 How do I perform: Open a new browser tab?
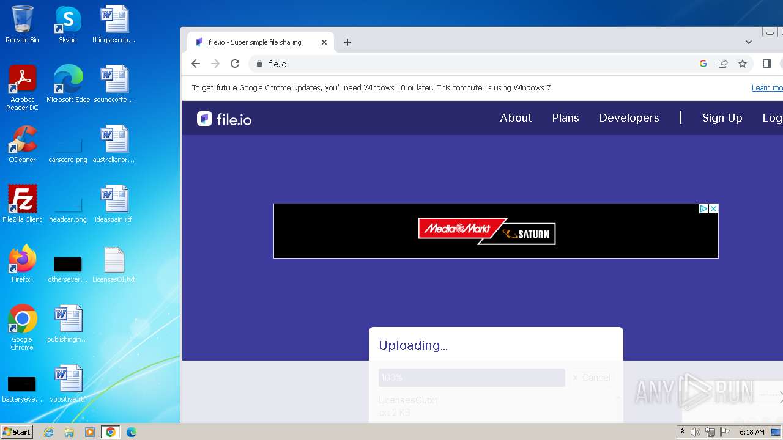pyautogui.click(x=347, y=42)
